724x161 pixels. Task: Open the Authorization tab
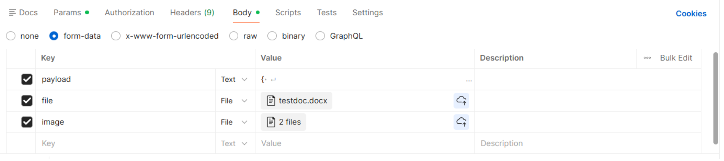coord(129,13)
